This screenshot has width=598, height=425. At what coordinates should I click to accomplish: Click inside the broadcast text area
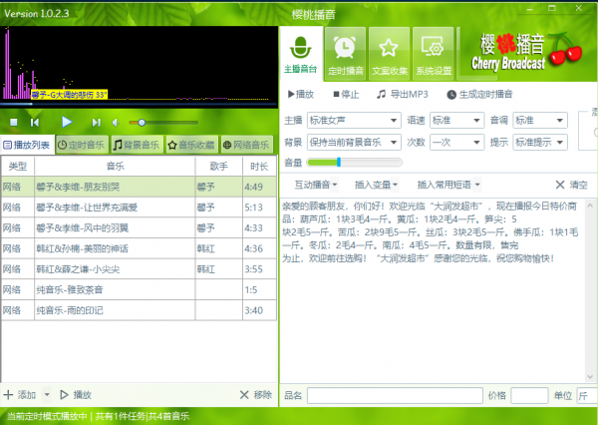click(x=433, y=290)
